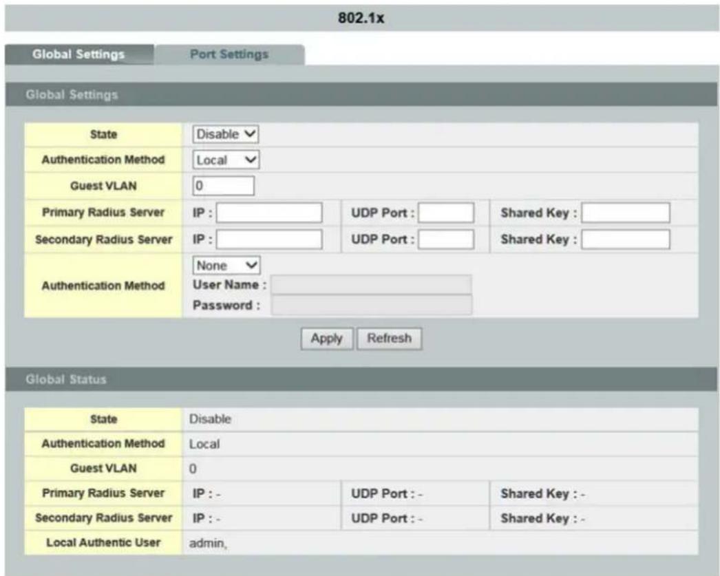720x576 pixels.
Task: Click the Local value in Global Status
Action: [204, 445]
